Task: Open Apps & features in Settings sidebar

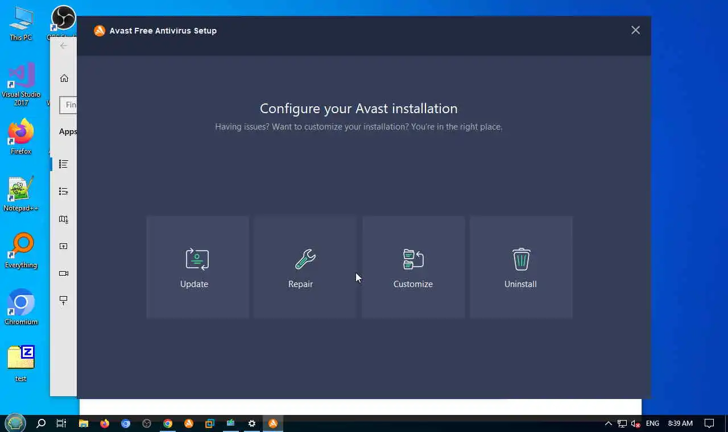Action: [x=63, y=164]
